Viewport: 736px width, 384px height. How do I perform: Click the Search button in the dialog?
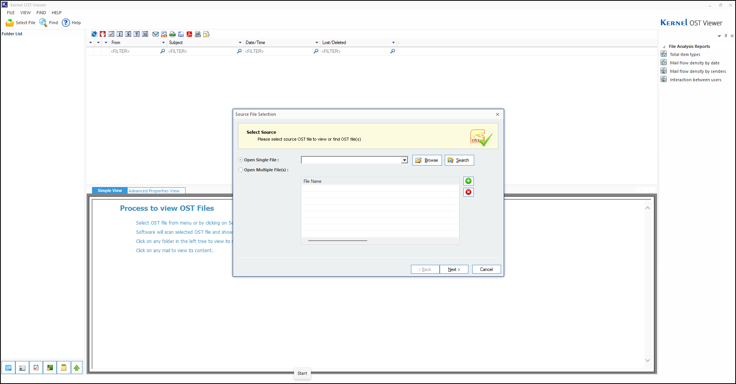click(x=459, y=160)
